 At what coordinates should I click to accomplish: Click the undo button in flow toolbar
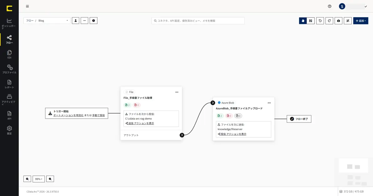pos(320,21)
